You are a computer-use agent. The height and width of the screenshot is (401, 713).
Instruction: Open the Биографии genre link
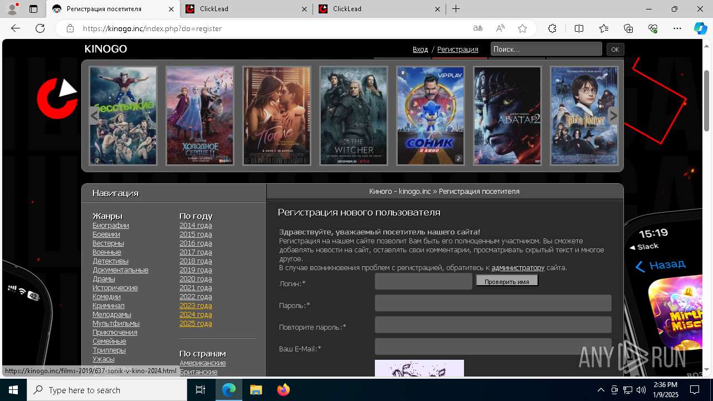[111, 226]
